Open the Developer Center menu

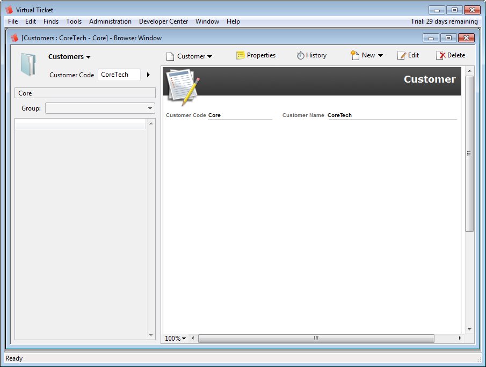coord(163,21)
